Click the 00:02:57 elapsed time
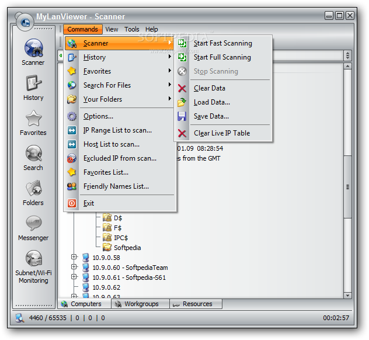Image resolution: width=369 pixels, height=340 pixels. [336, 318]
